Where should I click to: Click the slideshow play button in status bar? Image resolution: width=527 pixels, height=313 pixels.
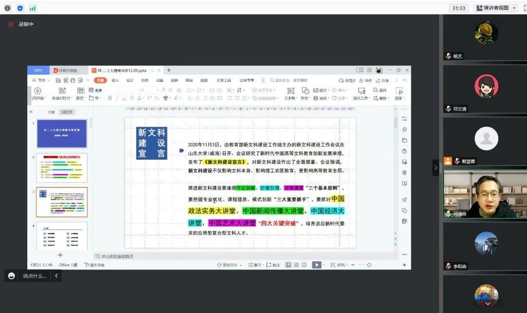(316, 265)
